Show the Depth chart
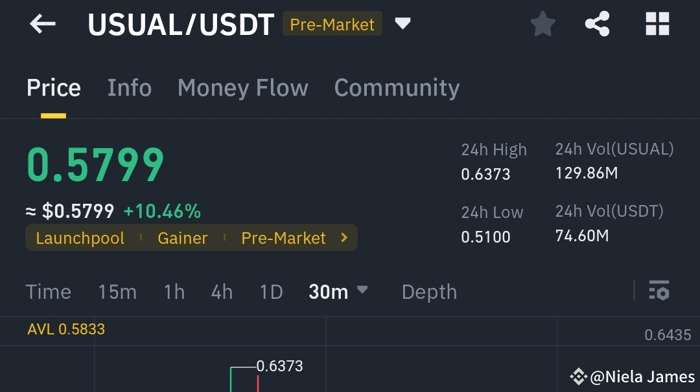Screen dimensions: 700x392 [x=429, y=292]
